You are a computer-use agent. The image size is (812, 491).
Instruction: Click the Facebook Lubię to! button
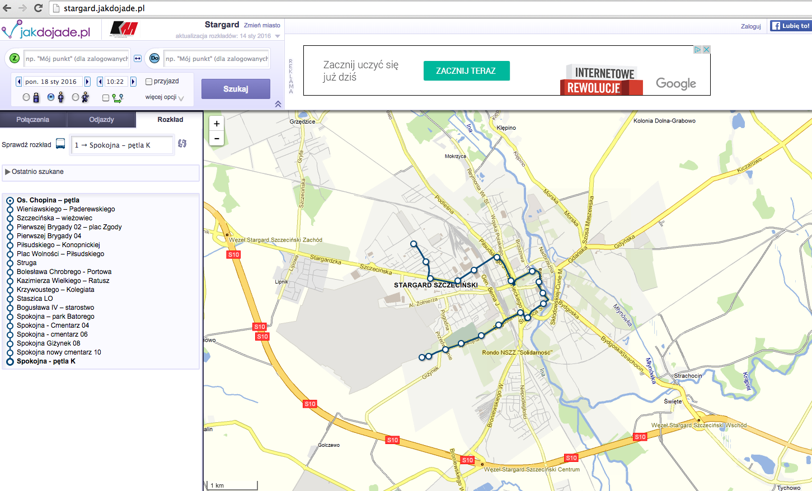790,26
